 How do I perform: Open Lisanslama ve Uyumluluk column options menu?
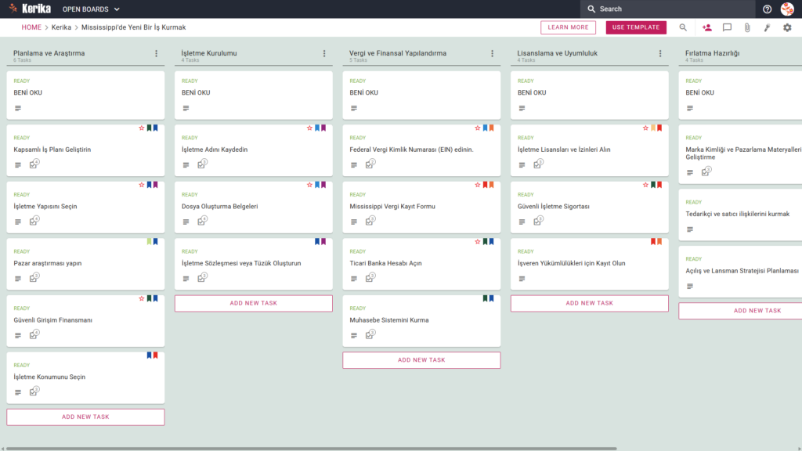[x=660, y=53]
